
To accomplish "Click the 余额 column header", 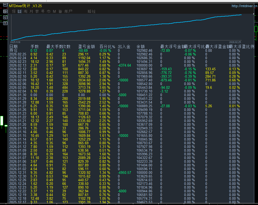I will (140, 47).
